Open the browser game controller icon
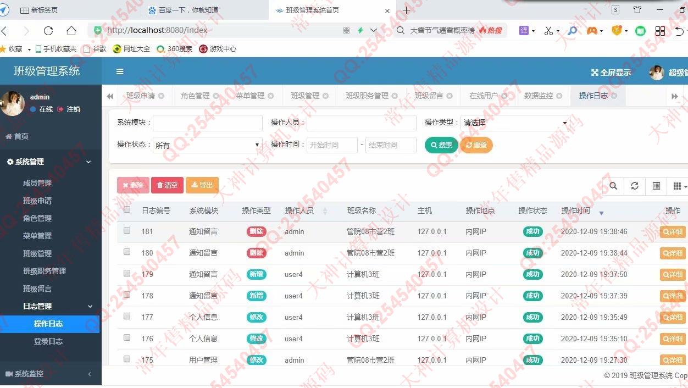 coord(592,31)
